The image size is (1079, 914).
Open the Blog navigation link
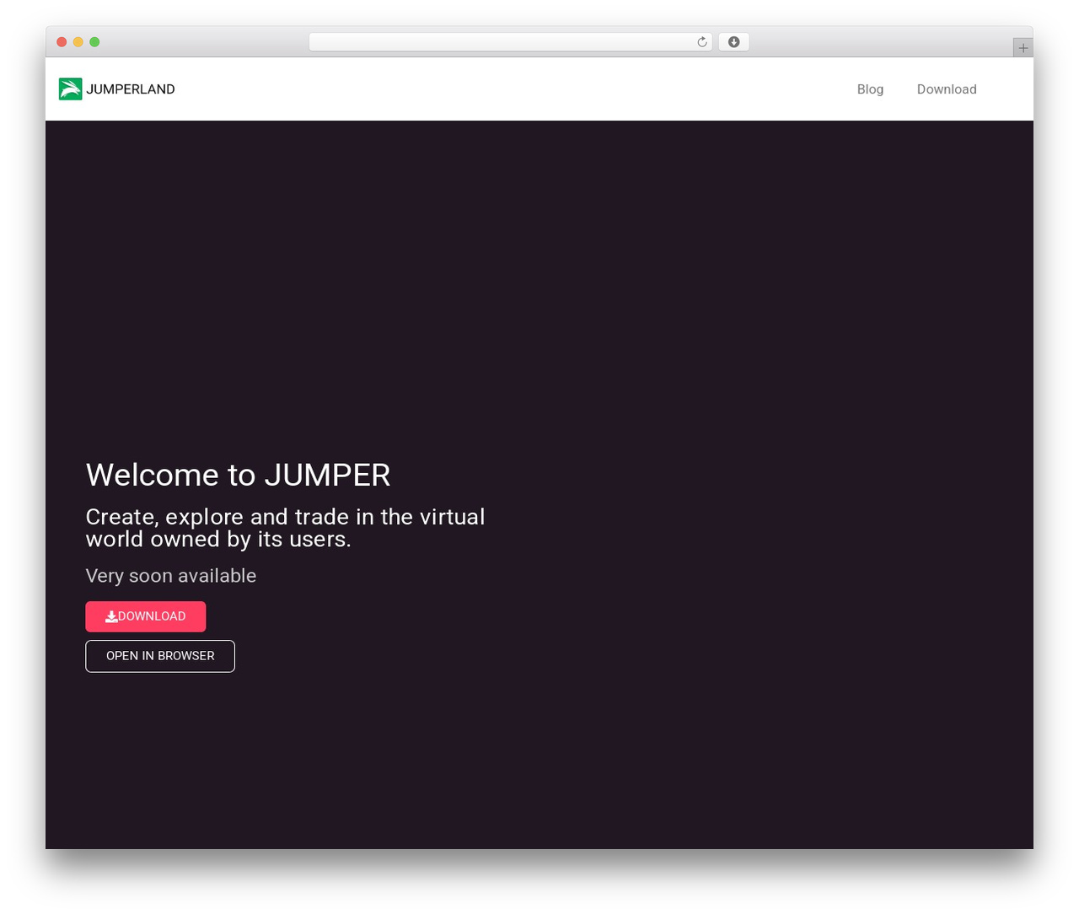pyautogui.click(x=870, y=89)
